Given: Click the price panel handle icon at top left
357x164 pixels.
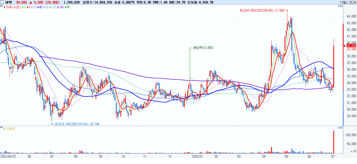Looking at the screenshot, I should (2, 6).
